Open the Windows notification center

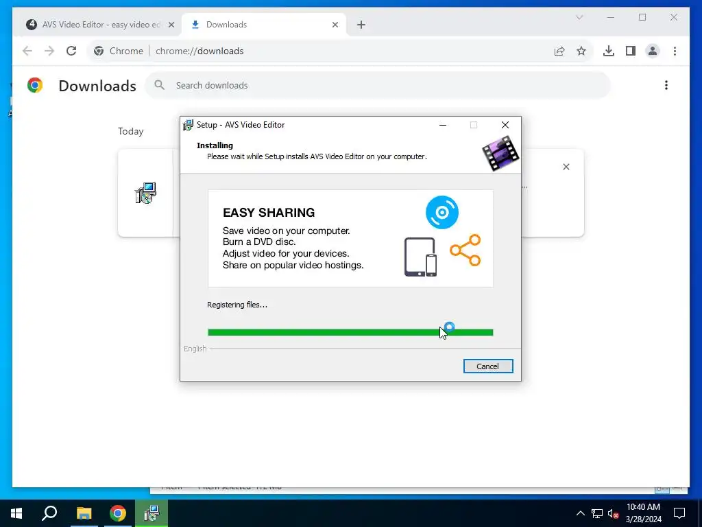679,513
